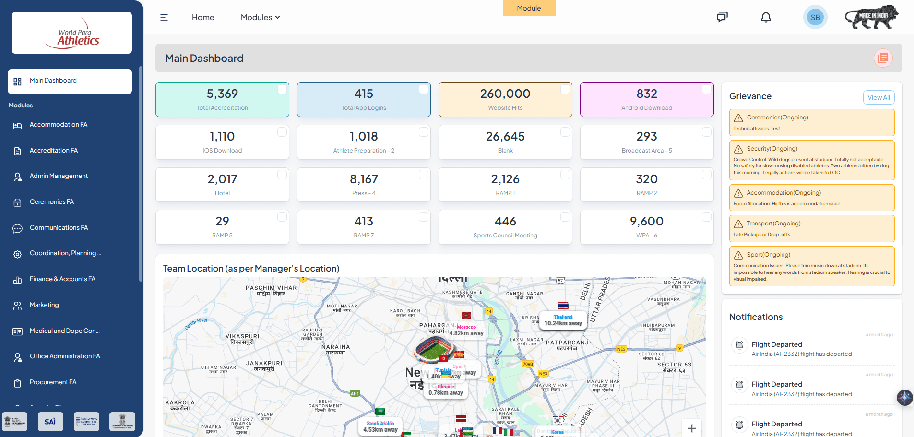The image size is (914, 437).
Task: Click the floating sparkle assistant icon
Action: (x=904, y=397)
